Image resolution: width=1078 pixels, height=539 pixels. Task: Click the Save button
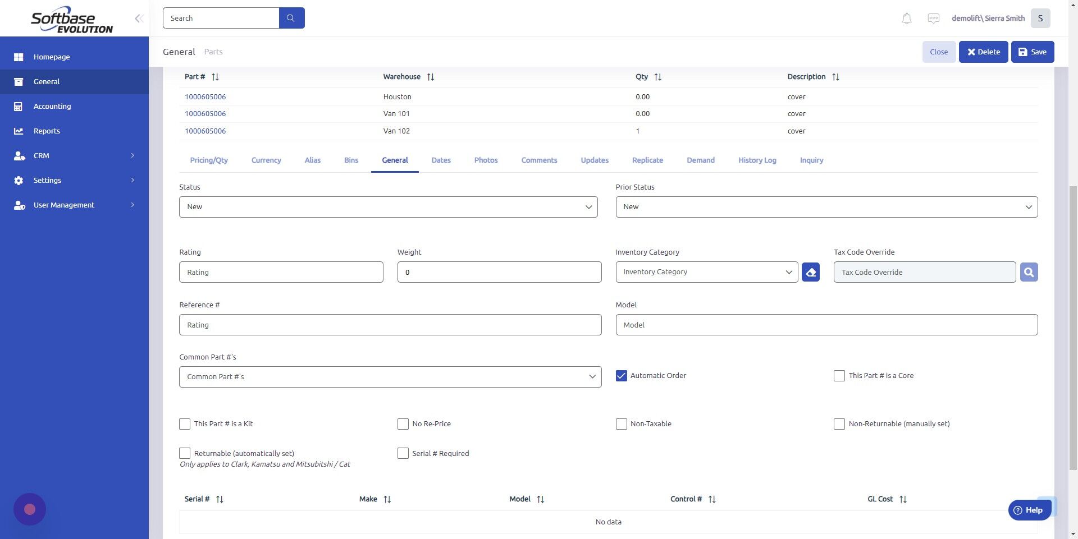click(x=1032, y=52)
